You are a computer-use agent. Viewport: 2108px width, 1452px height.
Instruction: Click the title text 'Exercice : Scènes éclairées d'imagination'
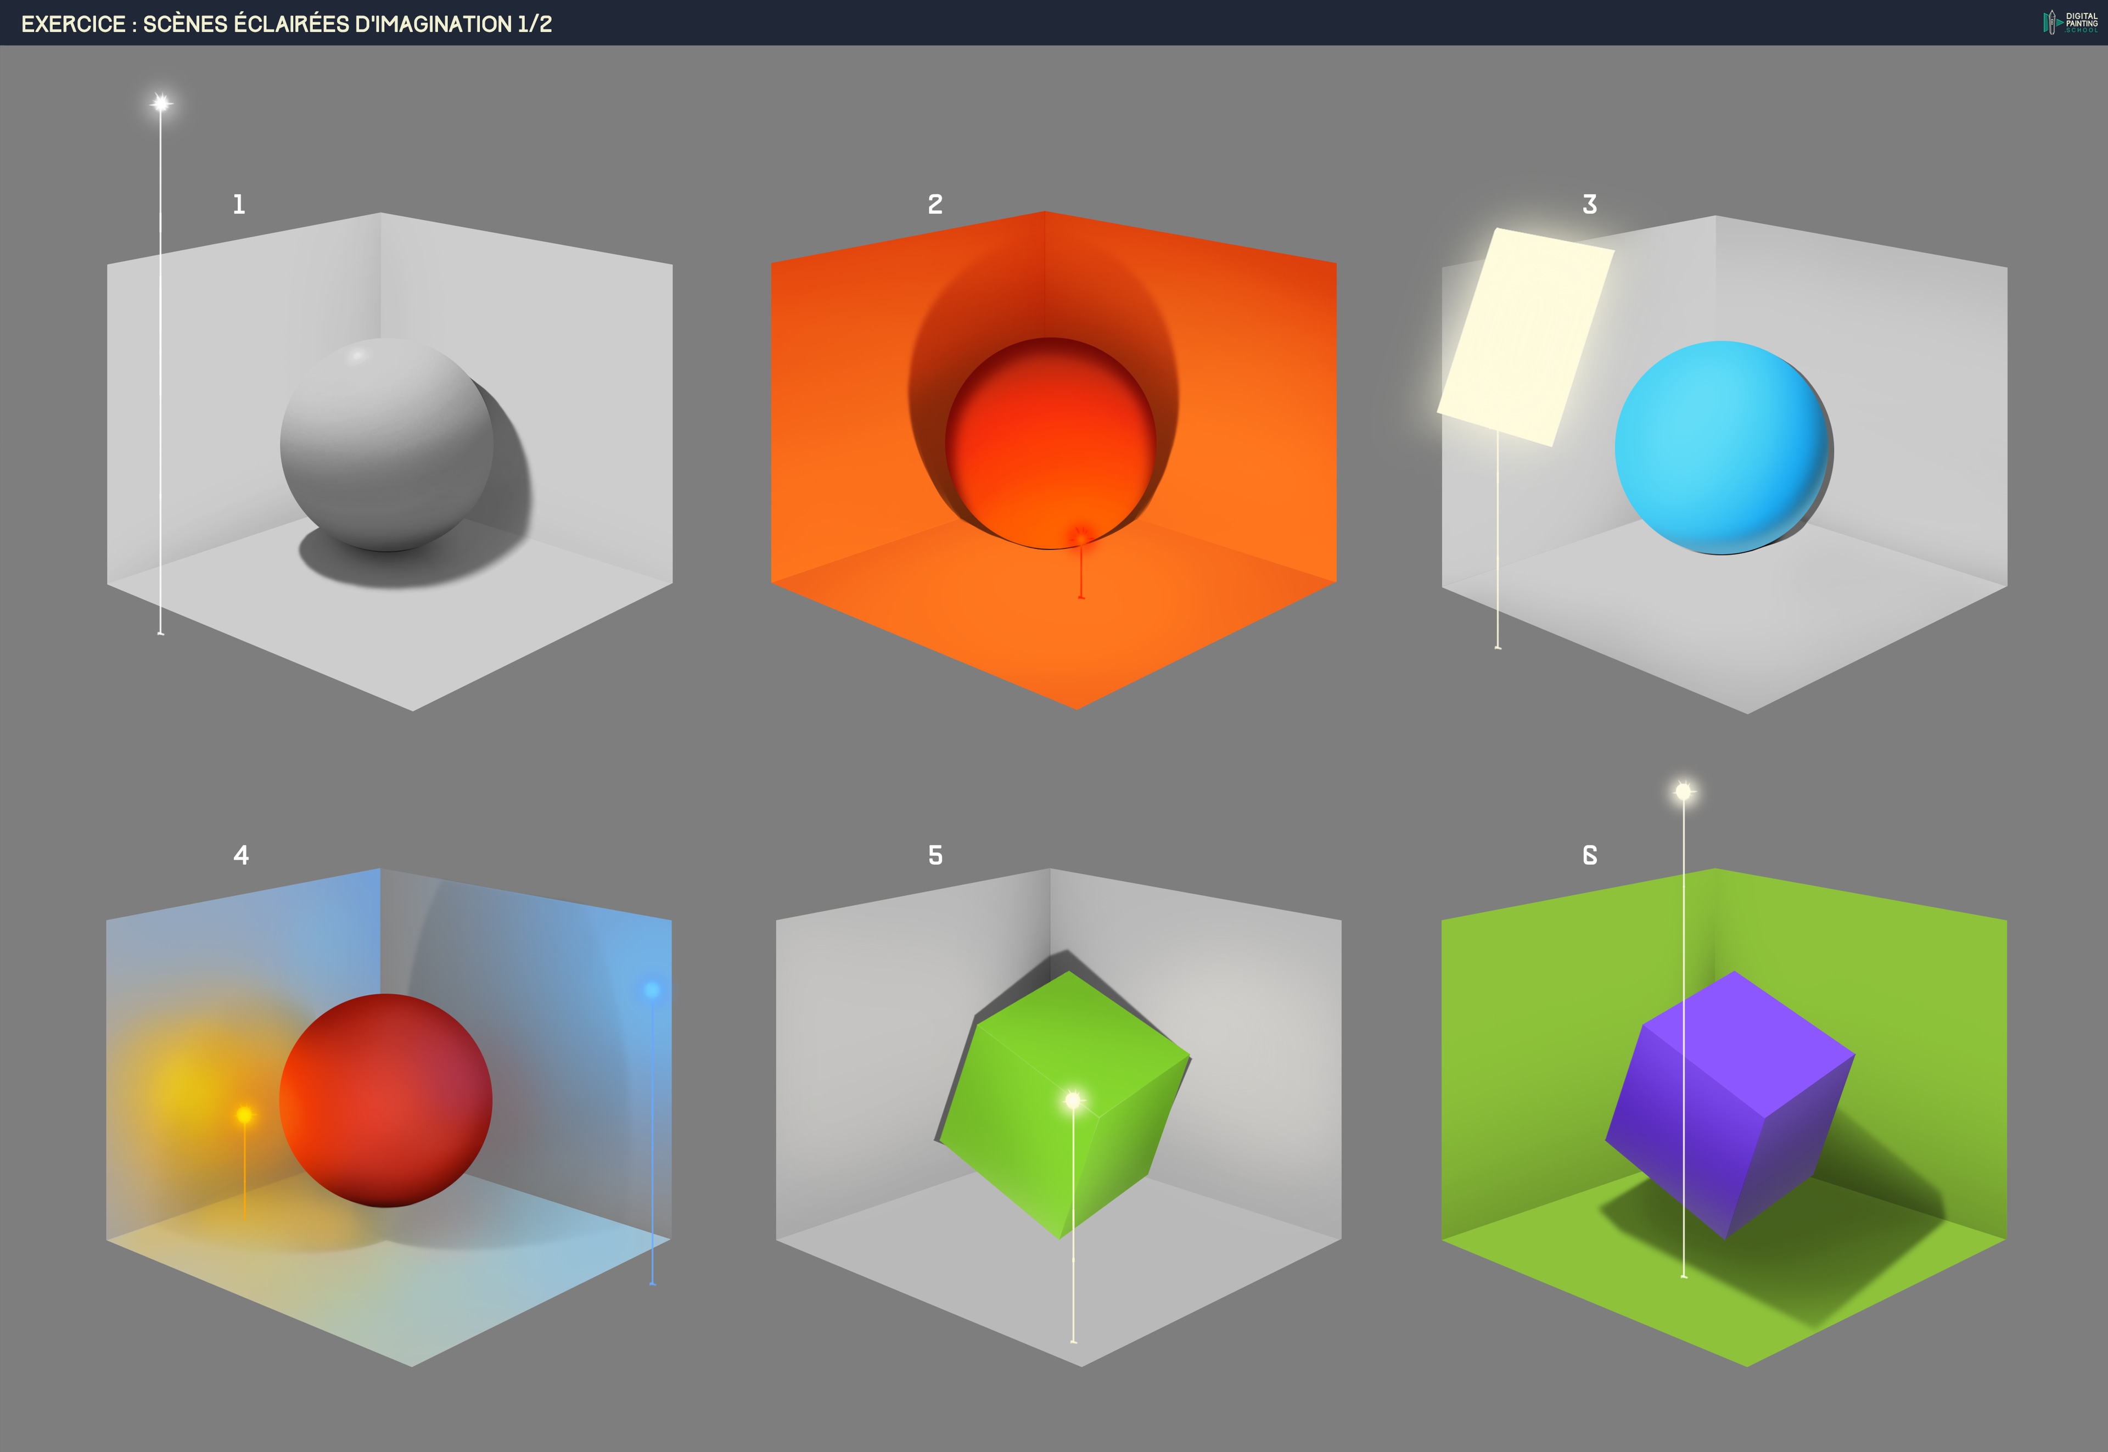click(x=287, y=24)
